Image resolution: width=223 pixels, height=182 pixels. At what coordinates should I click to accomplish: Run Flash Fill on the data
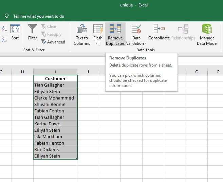tap(98, 30)
